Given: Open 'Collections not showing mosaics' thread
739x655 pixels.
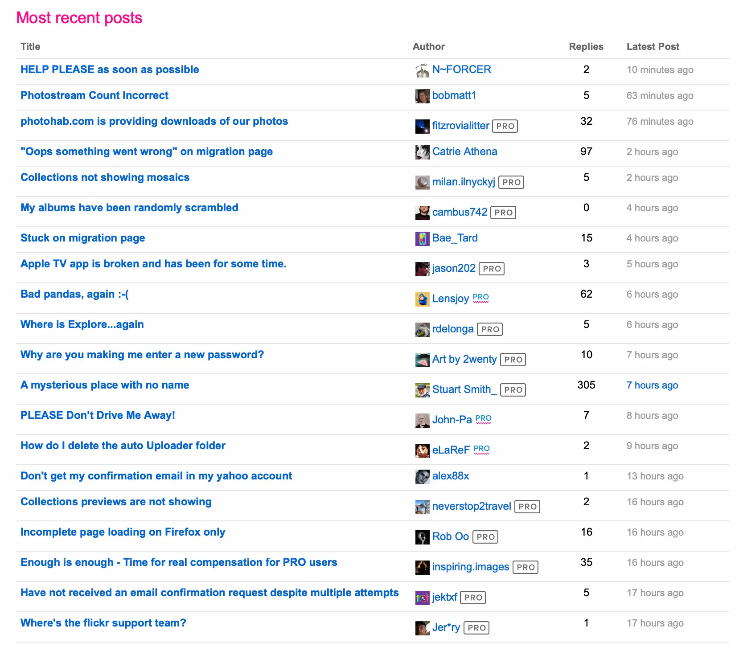Looking at the screenshot, I should point(105,177).
